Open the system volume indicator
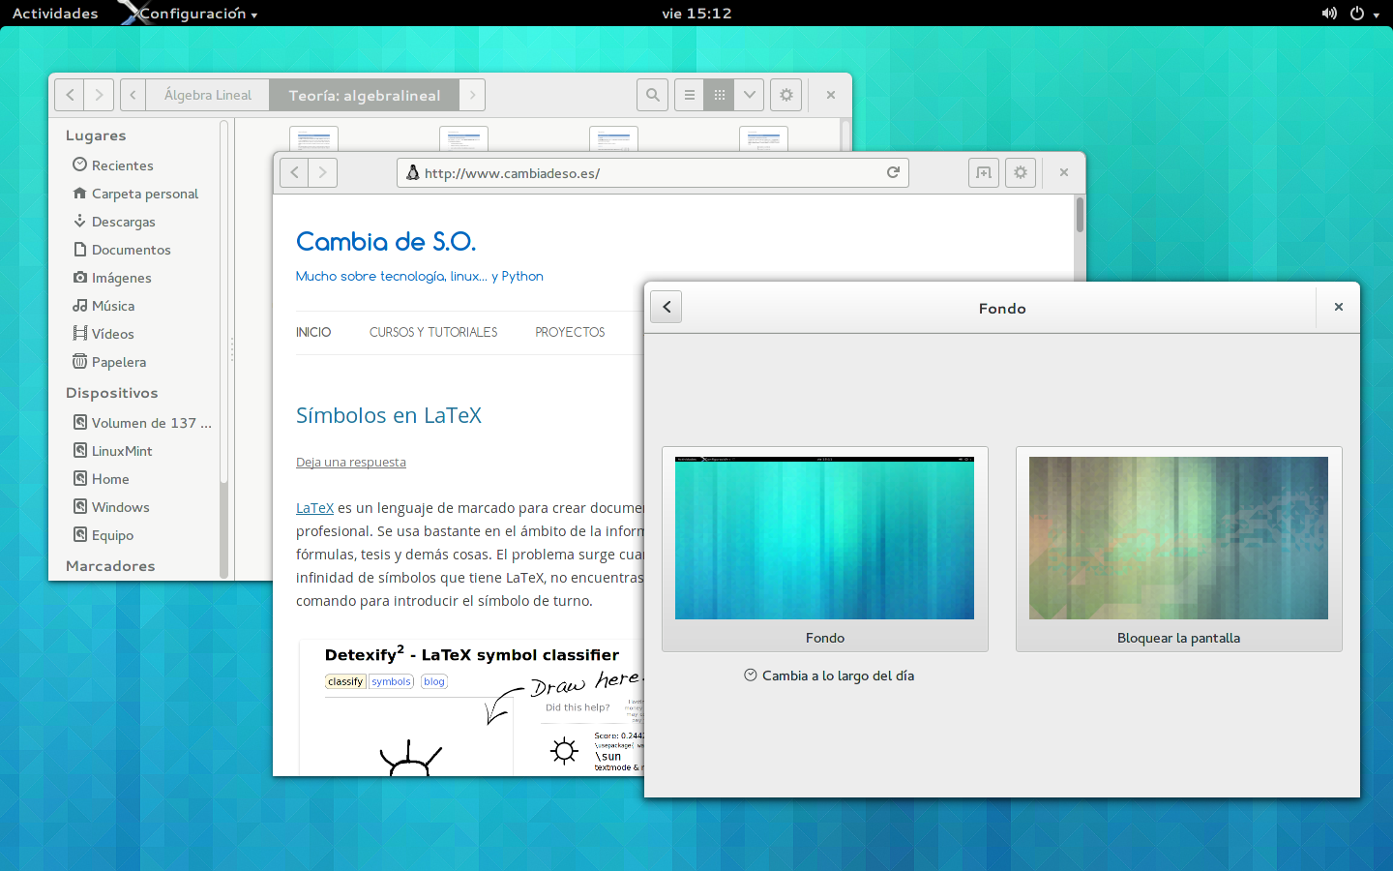Screen dimensions: 1393x871 1329,14
